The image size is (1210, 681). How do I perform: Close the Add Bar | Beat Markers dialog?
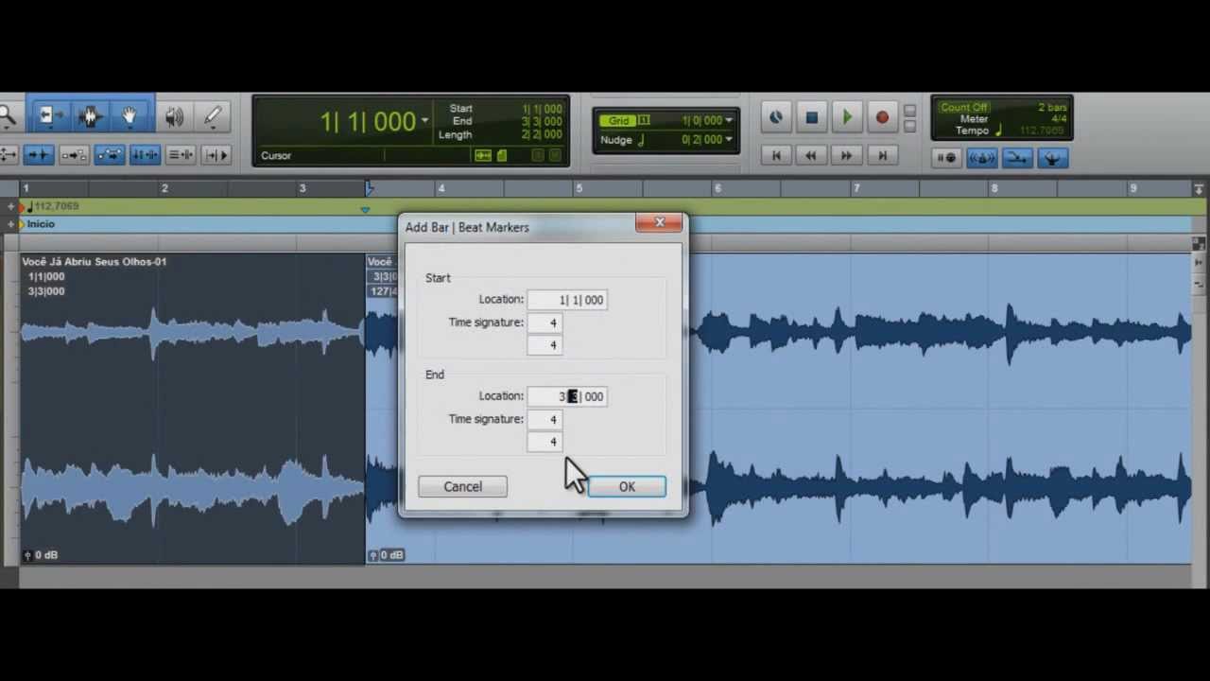point(659,223)
